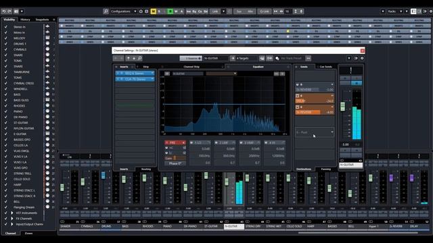Open the Configurations dropdown
433x243 pixels.
(123, 11)
